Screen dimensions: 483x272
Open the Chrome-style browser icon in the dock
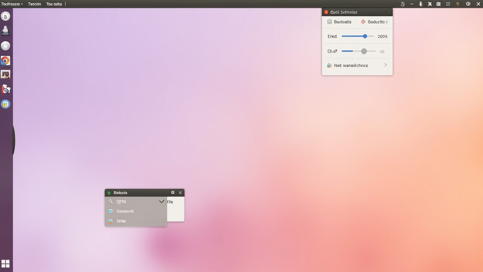pos(5,60)
